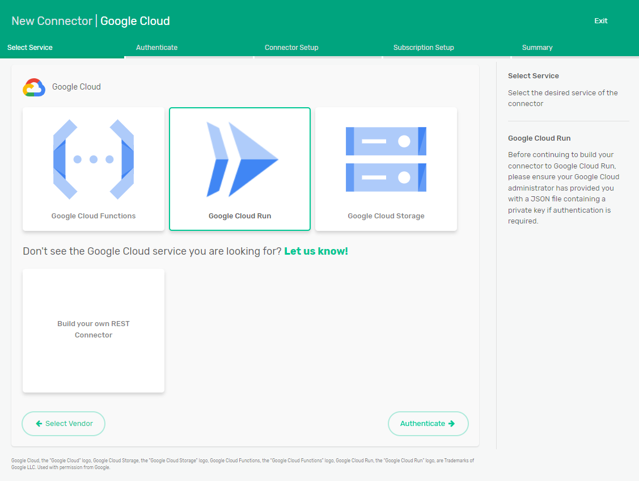Open the Summary step tab
This screenshot has width=639, height=481.
[537, 48]
